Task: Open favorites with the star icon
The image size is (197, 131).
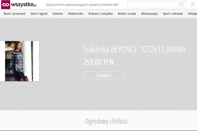Action: click(192, 5)
